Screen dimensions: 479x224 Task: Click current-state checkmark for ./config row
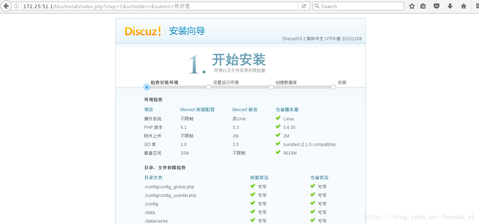coord(313,203)
